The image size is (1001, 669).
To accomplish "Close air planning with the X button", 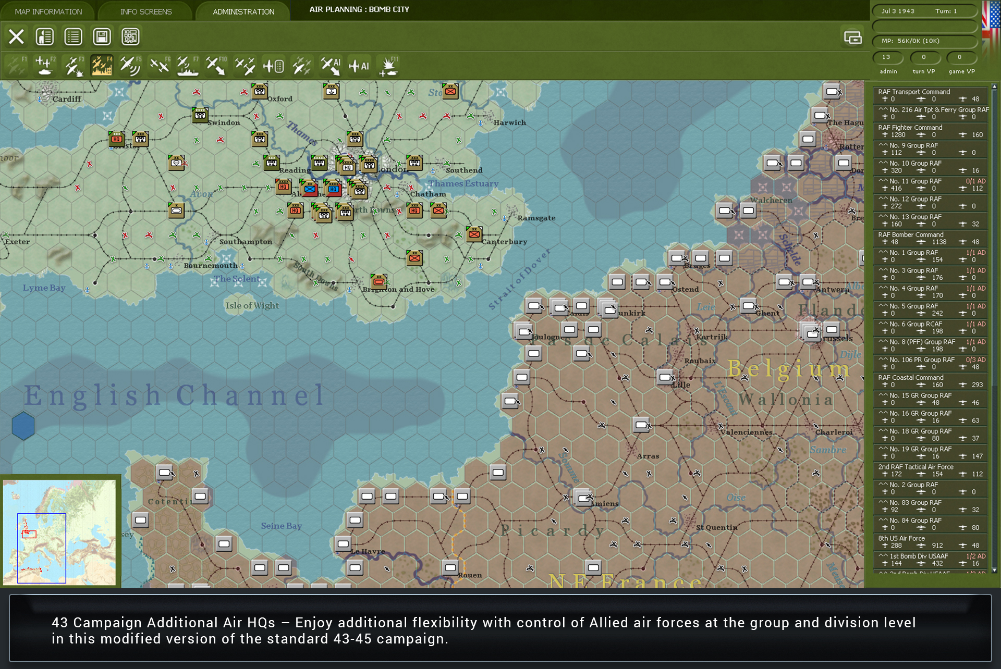I will pyautogui.click(x=17, y=36).
